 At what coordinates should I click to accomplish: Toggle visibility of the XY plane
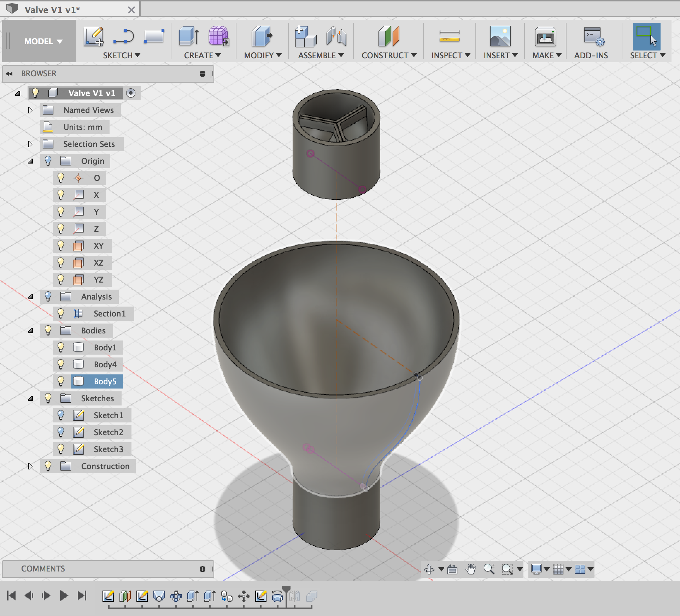click(x=61, y=246)
